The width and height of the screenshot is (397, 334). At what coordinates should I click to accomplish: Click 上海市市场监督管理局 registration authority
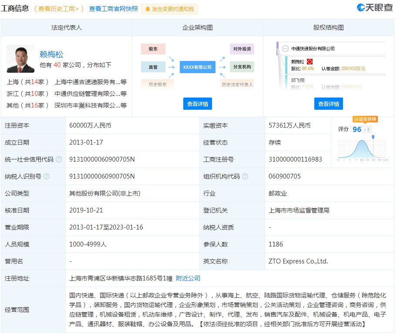(x=299, y=210)
